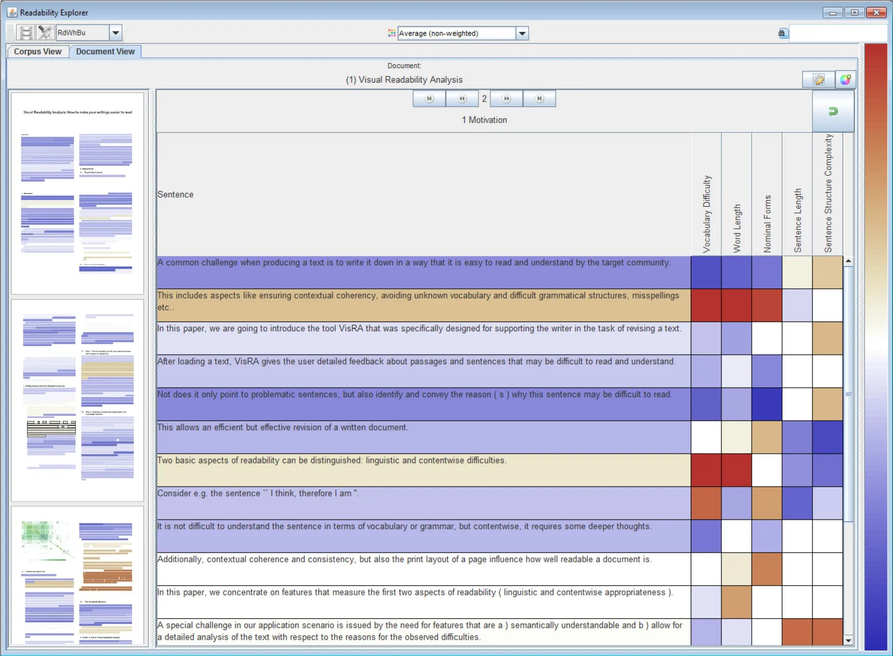Click the Vocabulary Difficulty column header
This screenshot has height=656, width=893.
point(706,195)
